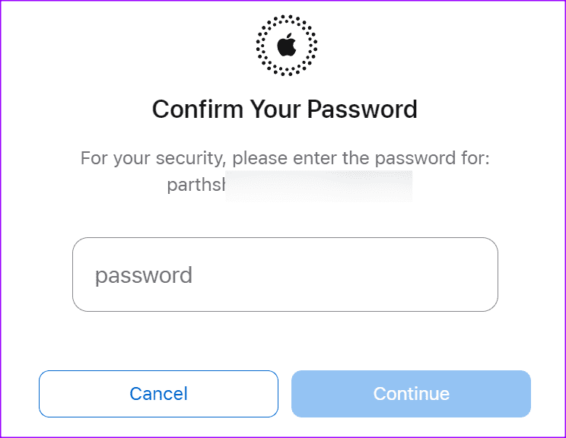Click the top dots of the Apple ring
Image resolution: width=566 pixels, height=438 pixels.
tap(287, 19)
